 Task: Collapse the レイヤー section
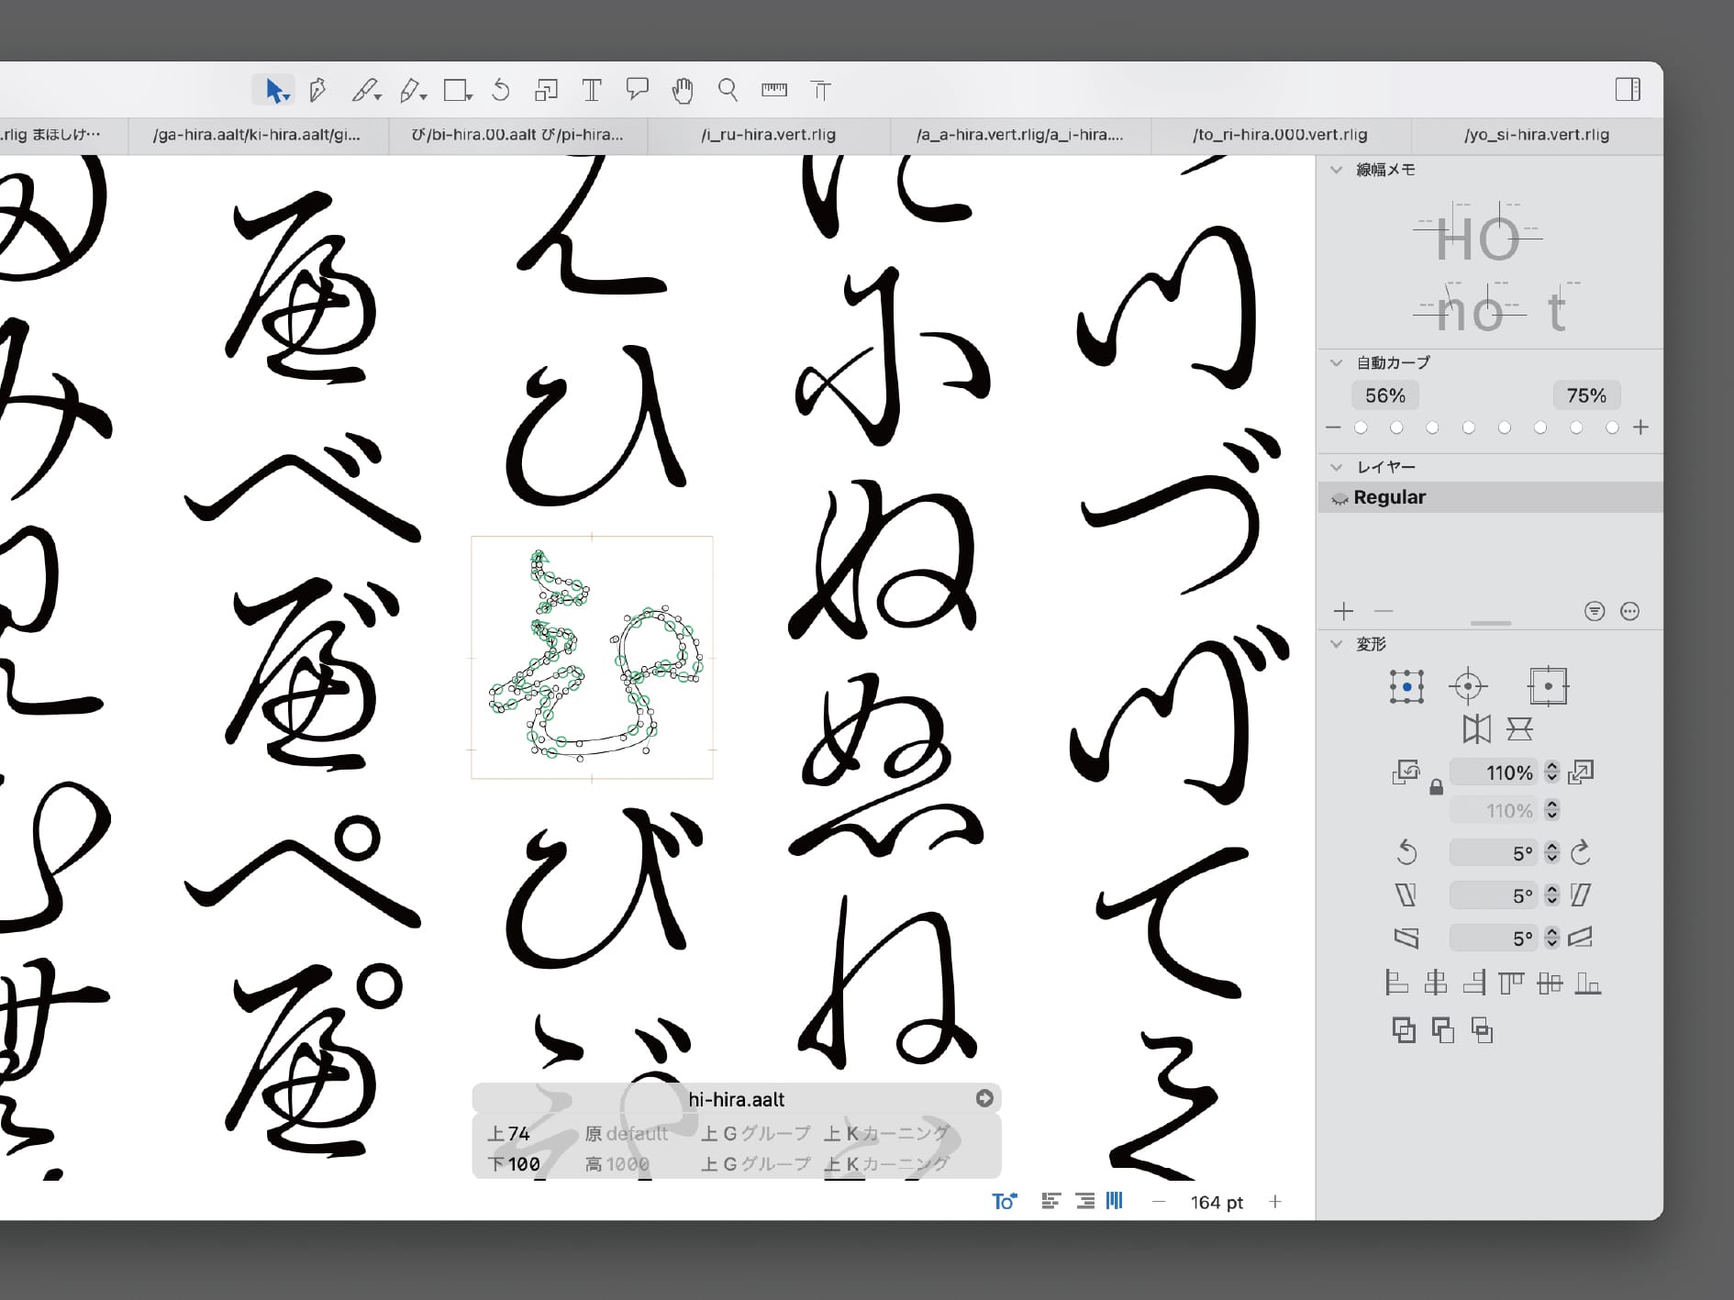[1336, 467]
